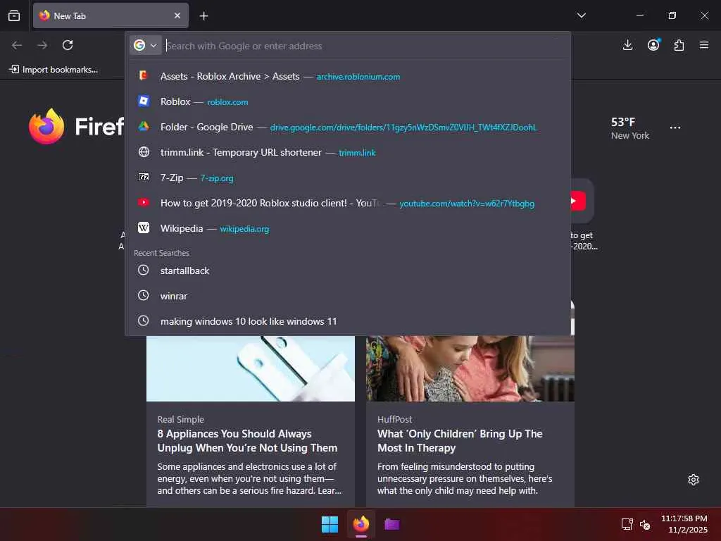Open the application hamburger menu

[x=704, y=45]
